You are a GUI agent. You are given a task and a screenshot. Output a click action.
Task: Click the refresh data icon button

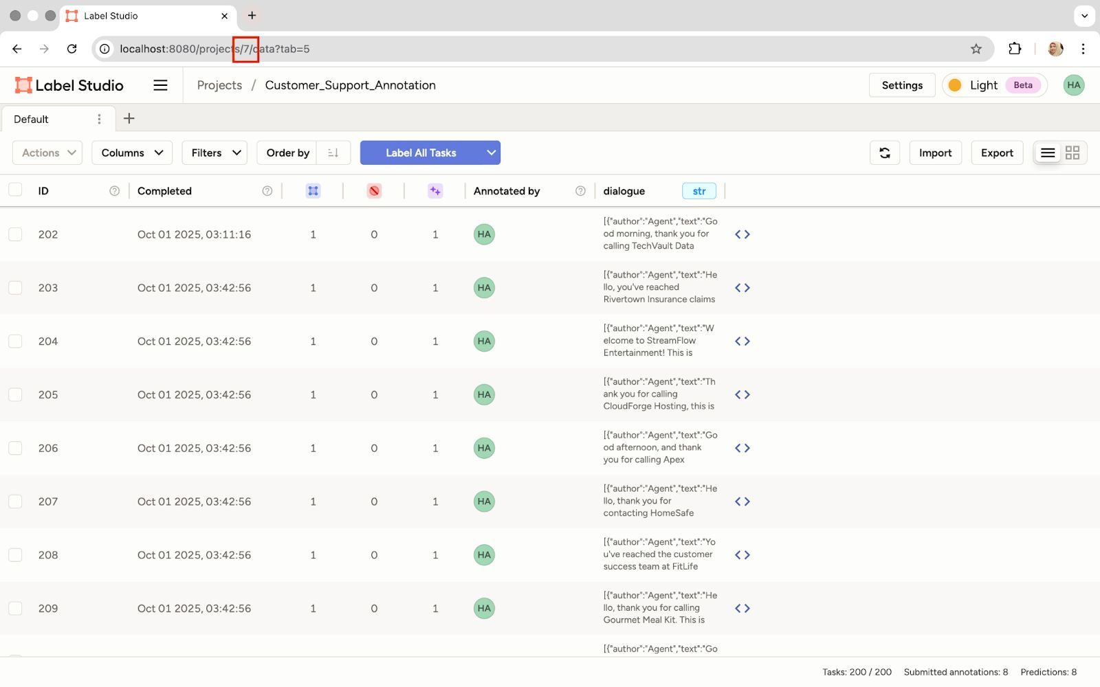[x=884, y=153]
